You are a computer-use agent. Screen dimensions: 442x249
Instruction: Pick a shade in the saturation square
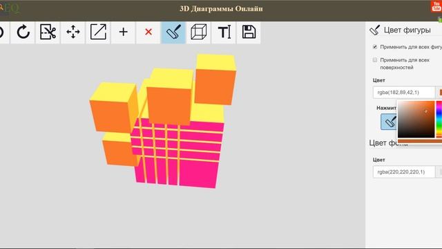click(416, 119)
